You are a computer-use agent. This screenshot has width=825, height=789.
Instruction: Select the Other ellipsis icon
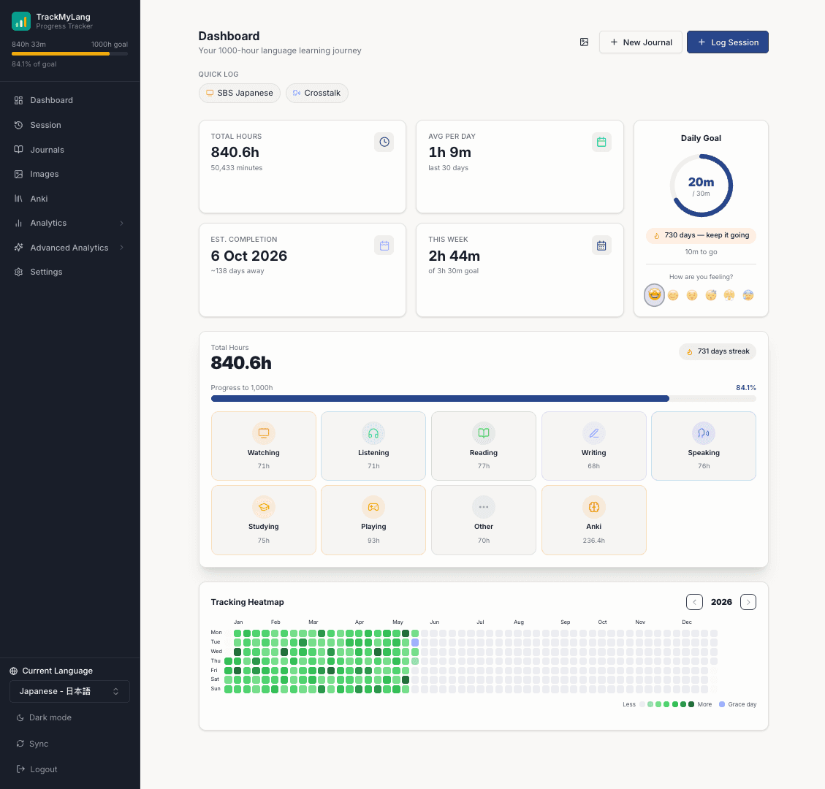(x=484, y=507)
